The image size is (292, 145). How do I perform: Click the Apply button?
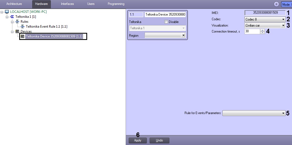click(138, 140)
